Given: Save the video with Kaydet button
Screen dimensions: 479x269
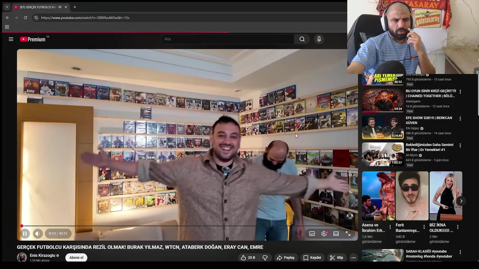Looking at the screenshot, I should (312, 257).
